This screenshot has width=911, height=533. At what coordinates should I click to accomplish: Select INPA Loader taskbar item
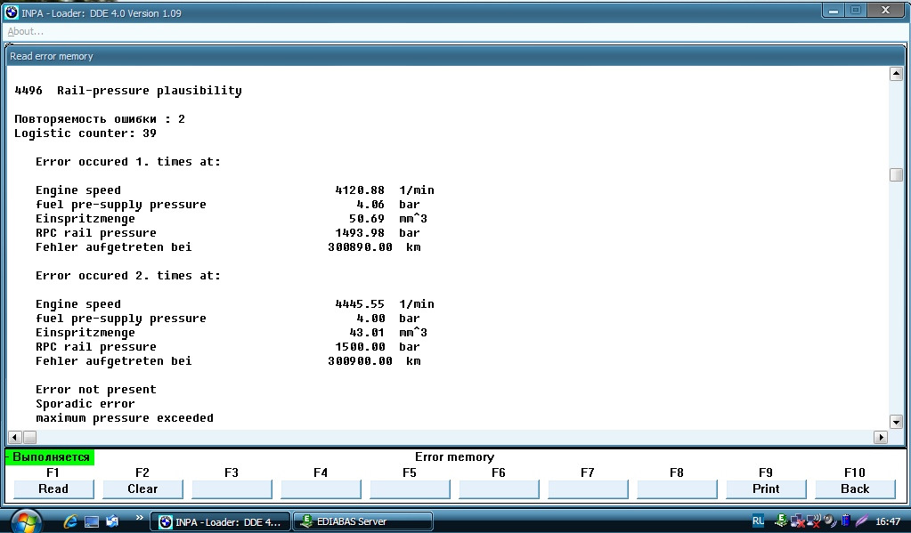point(220,521)
